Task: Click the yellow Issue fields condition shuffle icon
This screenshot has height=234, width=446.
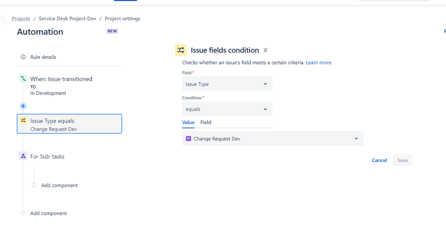Action: pyautogui.click(x=181, y=50)
